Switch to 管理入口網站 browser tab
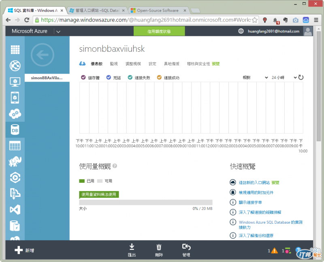This screenshot has height=262, width=324. point(97,11)
